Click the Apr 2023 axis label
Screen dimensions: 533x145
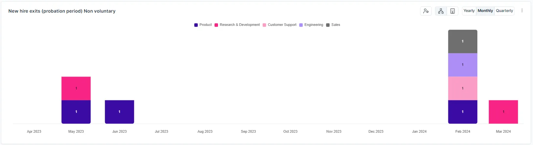[x=34, y=131]
